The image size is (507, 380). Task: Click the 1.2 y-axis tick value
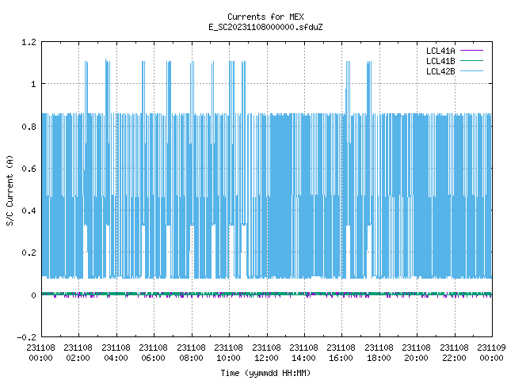pos(29,42)
